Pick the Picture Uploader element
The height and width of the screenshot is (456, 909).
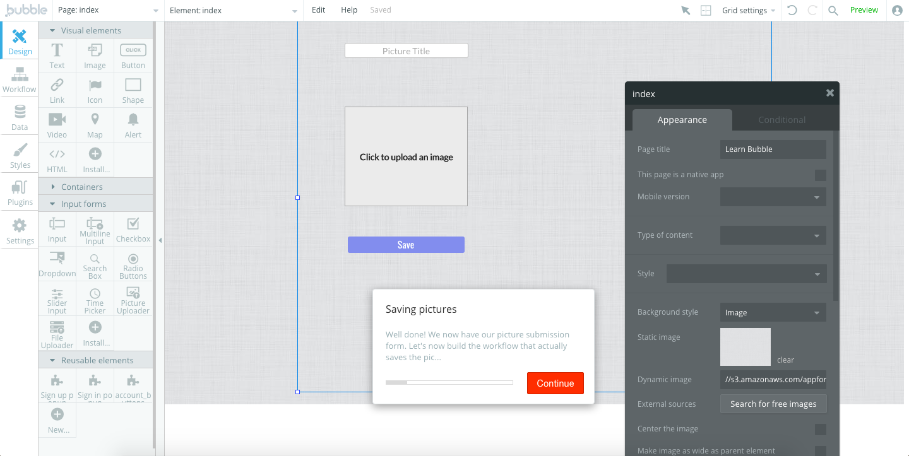133,299
